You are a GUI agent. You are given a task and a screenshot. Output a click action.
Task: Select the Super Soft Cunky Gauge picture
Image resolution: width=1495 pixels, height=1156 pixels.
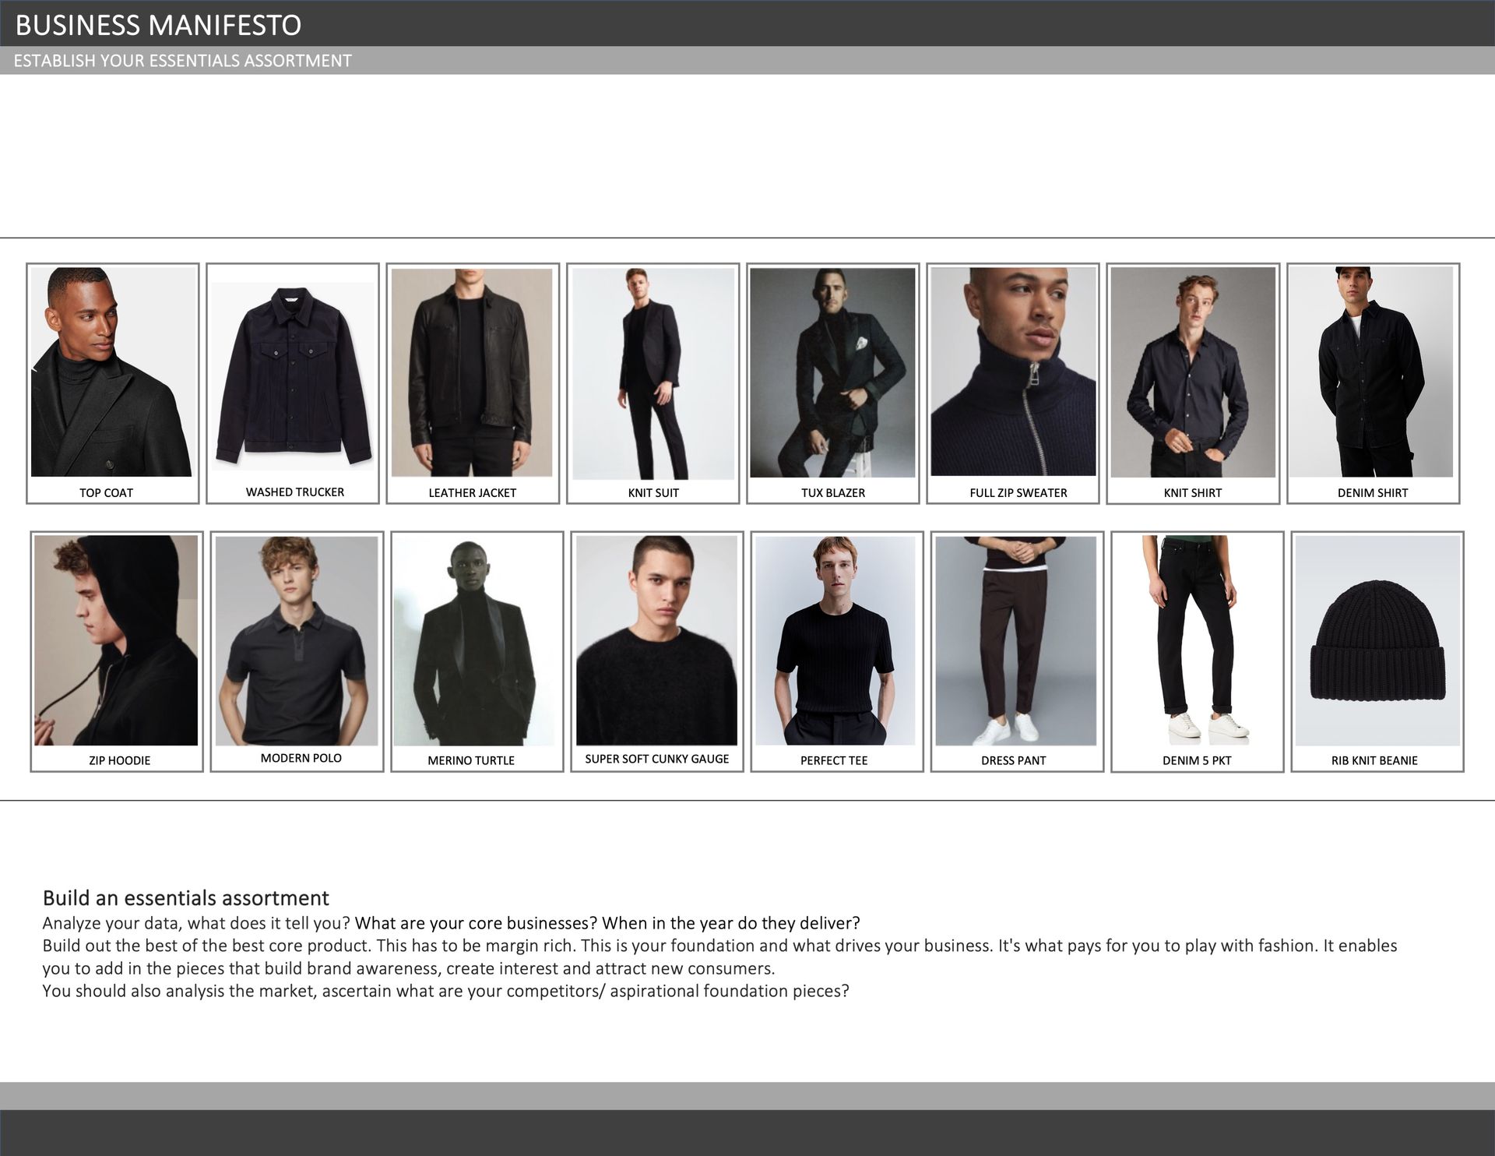pos(656,640)
